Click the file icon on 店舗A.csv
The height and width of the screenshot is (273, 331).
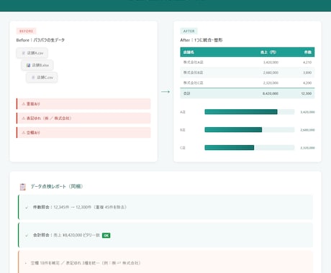pos(24,53)
